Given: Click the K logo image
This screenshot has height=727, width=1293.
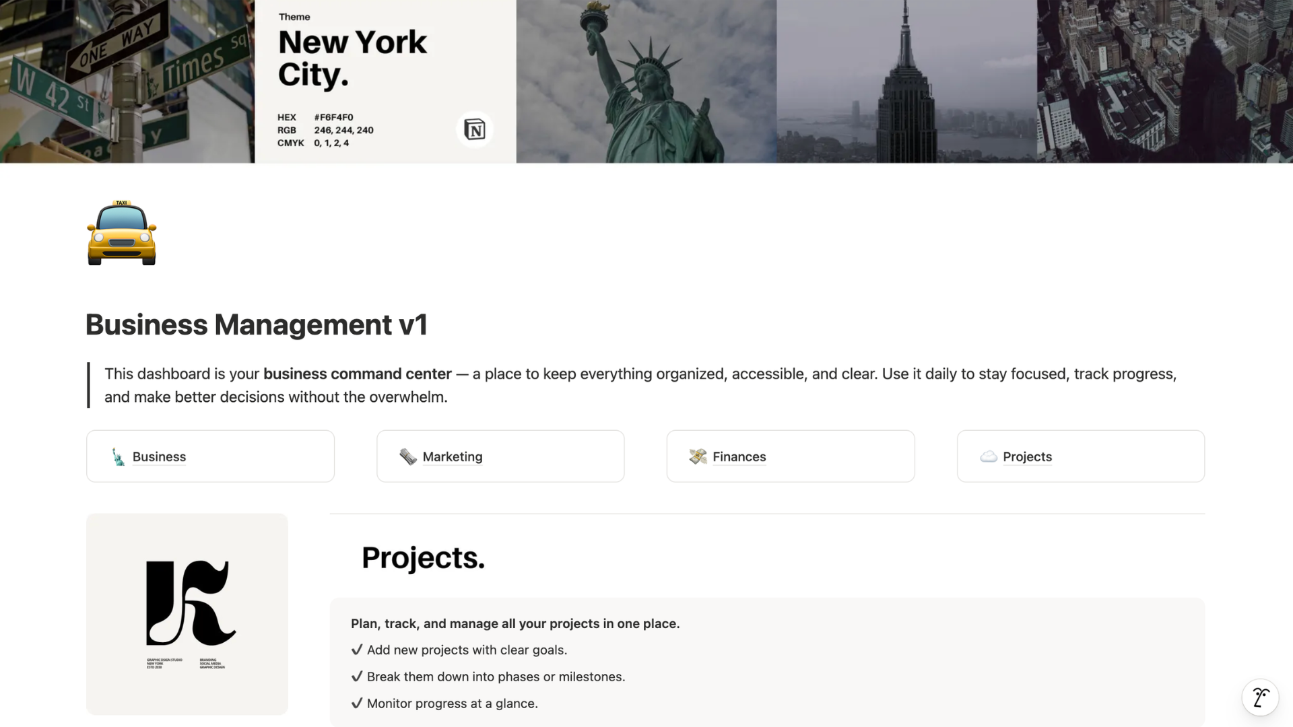Looking at the screenshot, I should click(187, 614).
